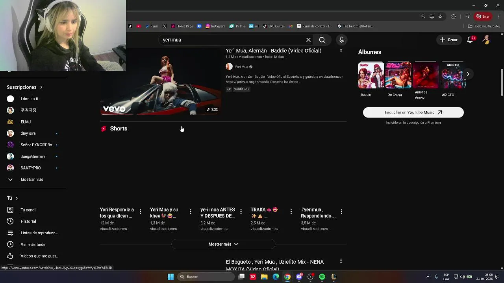The image size is (504, 283).
Task: Open Spotify from the taskbar
Action: tap(322, 277)
